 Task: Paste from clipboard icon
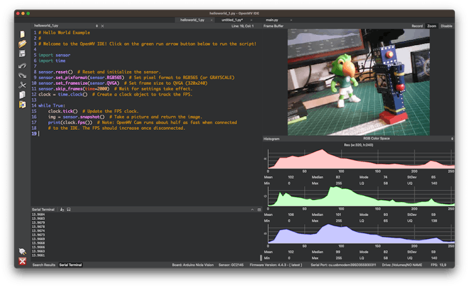[22, 105]
